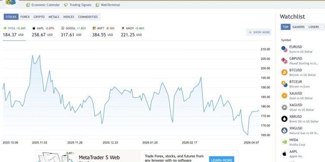Click the 2026.01.20 date on chart axis
This screenshot has height=162, width=325.
(x=150, y=143)
